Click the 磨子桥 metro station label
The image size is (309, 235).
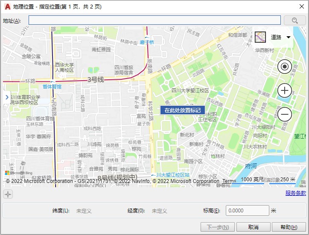[x=147, y=42]
